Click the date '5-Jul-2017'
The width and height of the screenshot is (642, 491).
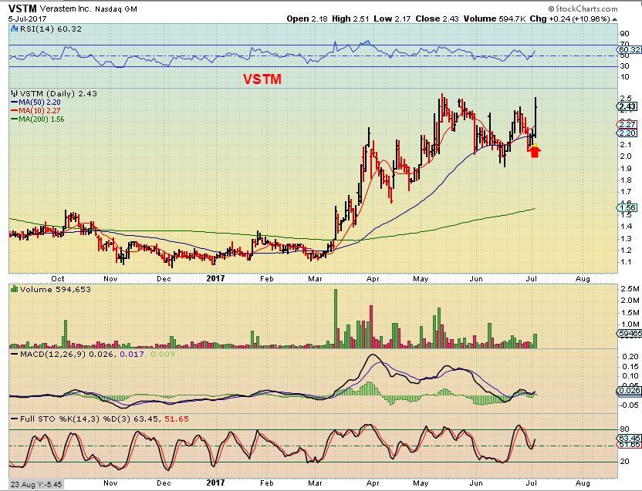27,18
